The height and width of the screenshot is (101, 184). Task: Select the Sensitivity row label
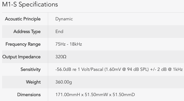(x=31, y=69)
